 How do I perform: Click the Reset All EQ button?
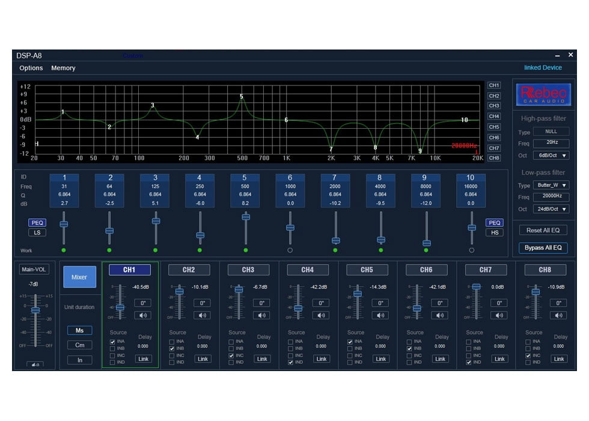(543, 230)
